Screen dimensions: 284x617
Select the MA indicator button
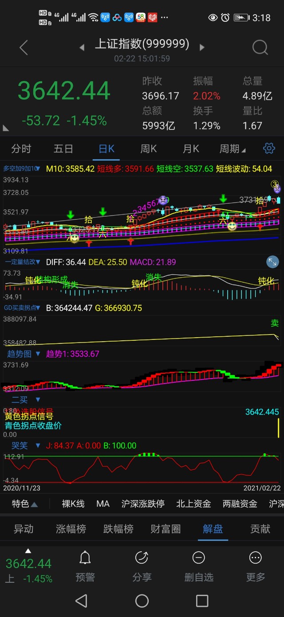coord(103,504)
